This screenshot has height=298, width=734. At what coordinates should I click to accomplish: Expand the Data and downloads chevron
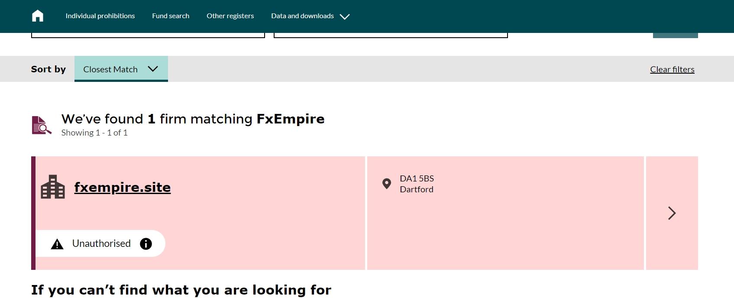345,17
